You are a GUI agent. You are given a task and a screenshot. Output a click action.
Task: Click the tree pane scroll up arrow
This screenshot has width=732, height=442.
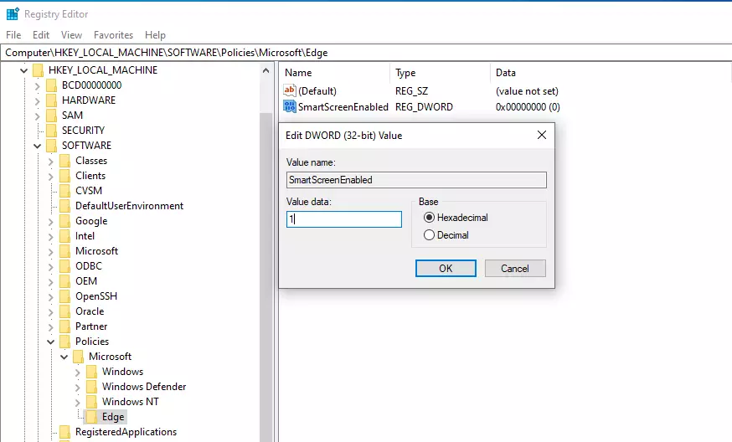(x=266, y=71)
